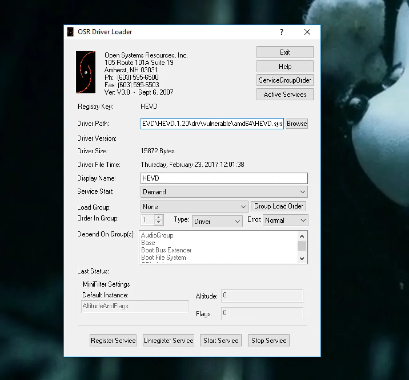Click the OSR Driver Loader title bar icon
Viewport: 409px width, 380px height.
71,32
